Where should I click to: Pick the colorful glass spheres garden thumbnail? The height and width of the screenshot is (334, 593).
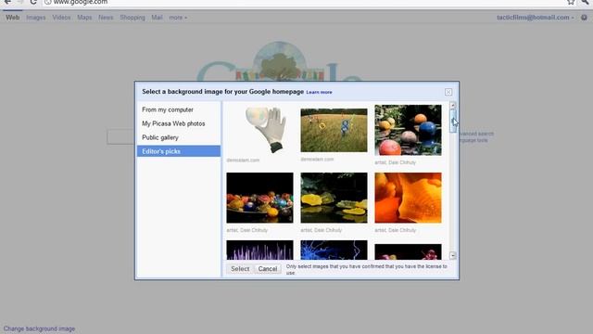pos(408,130)
